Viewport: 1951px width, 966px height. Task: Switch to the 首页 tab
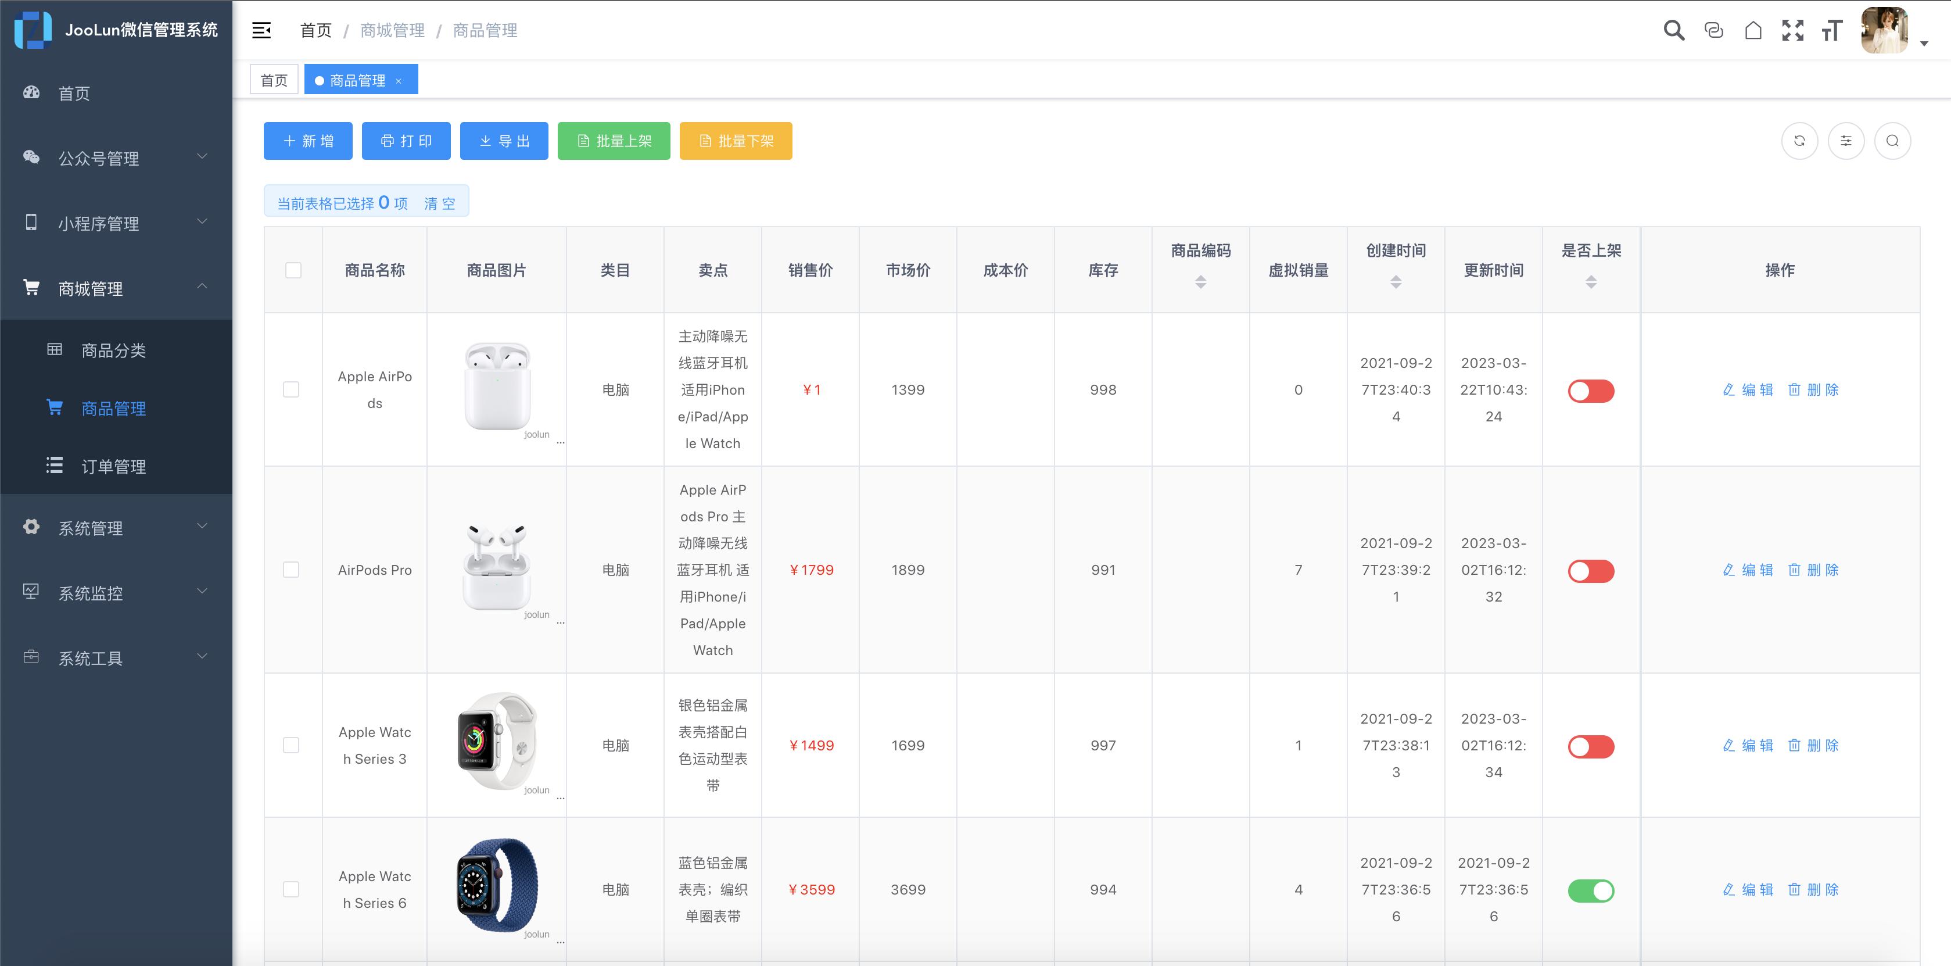(x=274, y=79)
